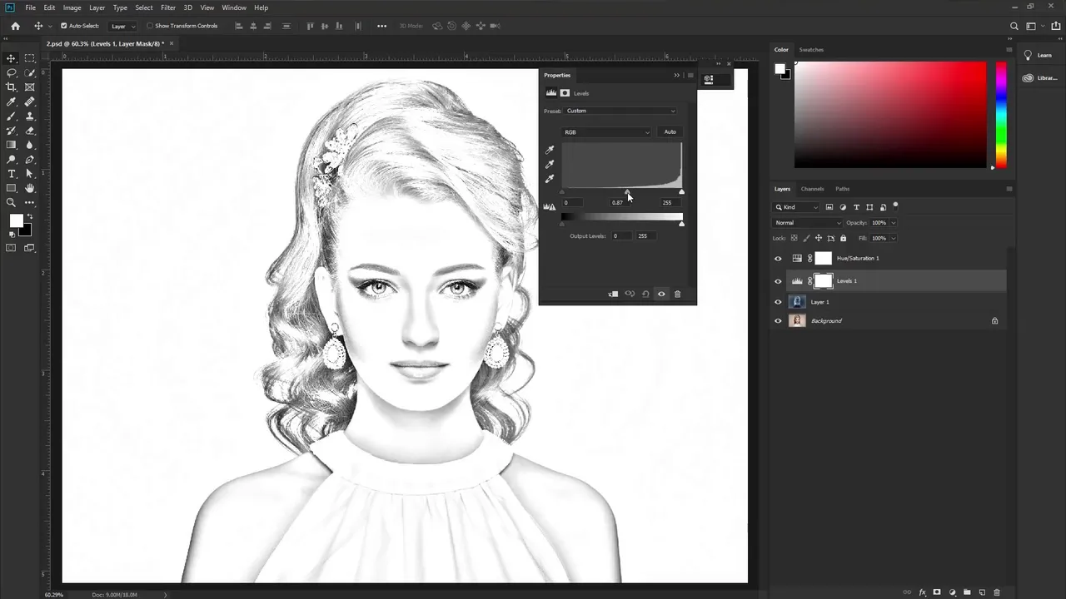Sample white point with the bottom eyedropper

pyautogui.click(x=550, y=179)
